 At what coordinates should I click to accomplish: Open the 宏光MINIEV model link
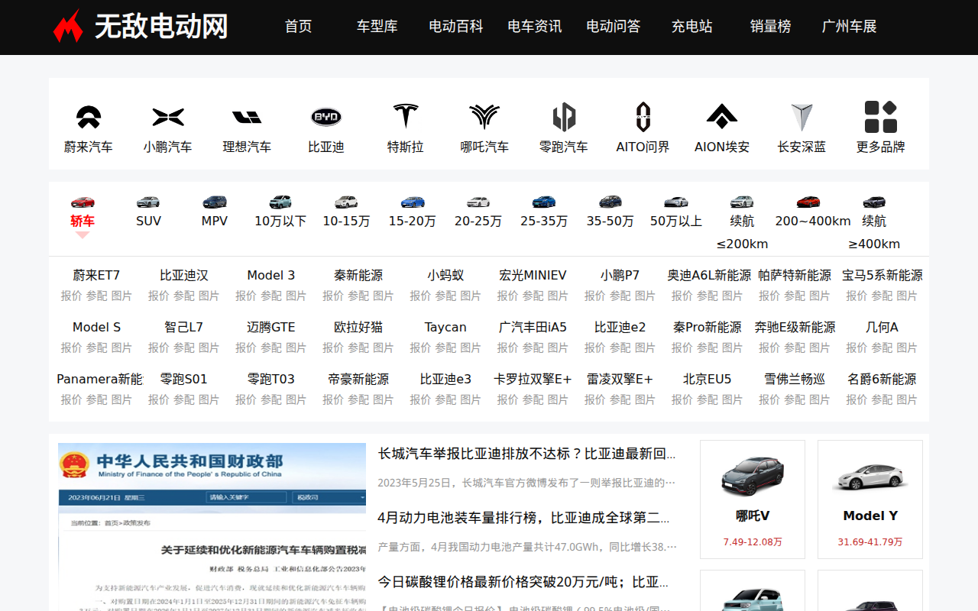click(x=533, y=275)
